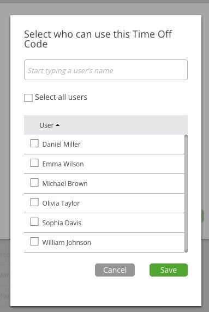Tick the checkbox for Emma Wilson
Screen dimensions: 209x312
pos(34,163)
